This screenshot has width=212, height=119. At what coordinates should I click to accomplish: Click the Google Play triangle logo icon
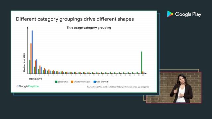pos(170,14)
